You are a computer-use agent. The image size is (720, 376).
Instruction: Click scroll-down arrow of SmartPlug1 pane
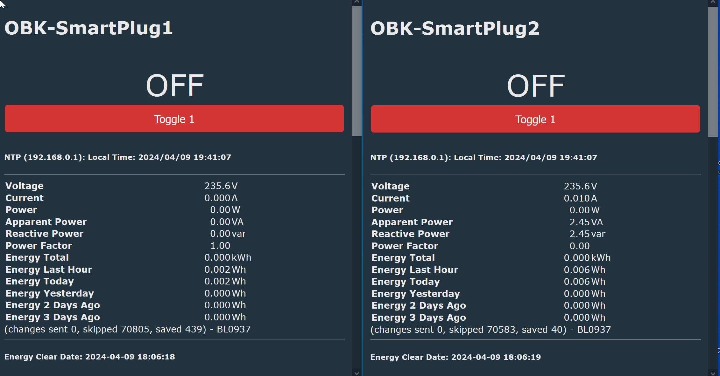pos(357,373)
